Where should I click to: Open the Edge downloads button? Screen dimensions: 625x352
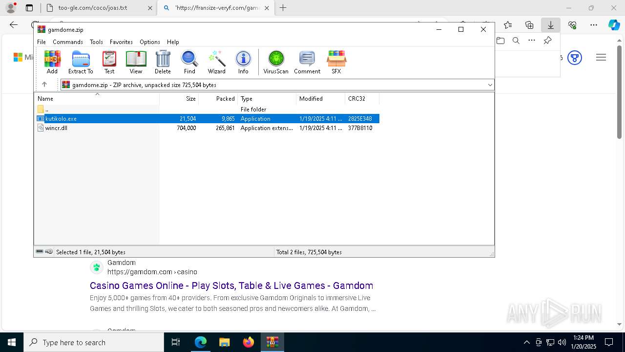[x=550, y=25]
